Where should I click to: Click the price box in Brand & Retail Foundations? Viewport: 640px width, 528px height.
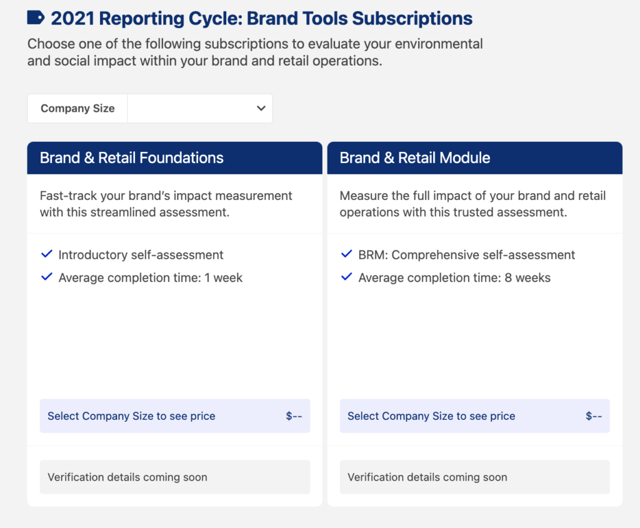(175, 416)
